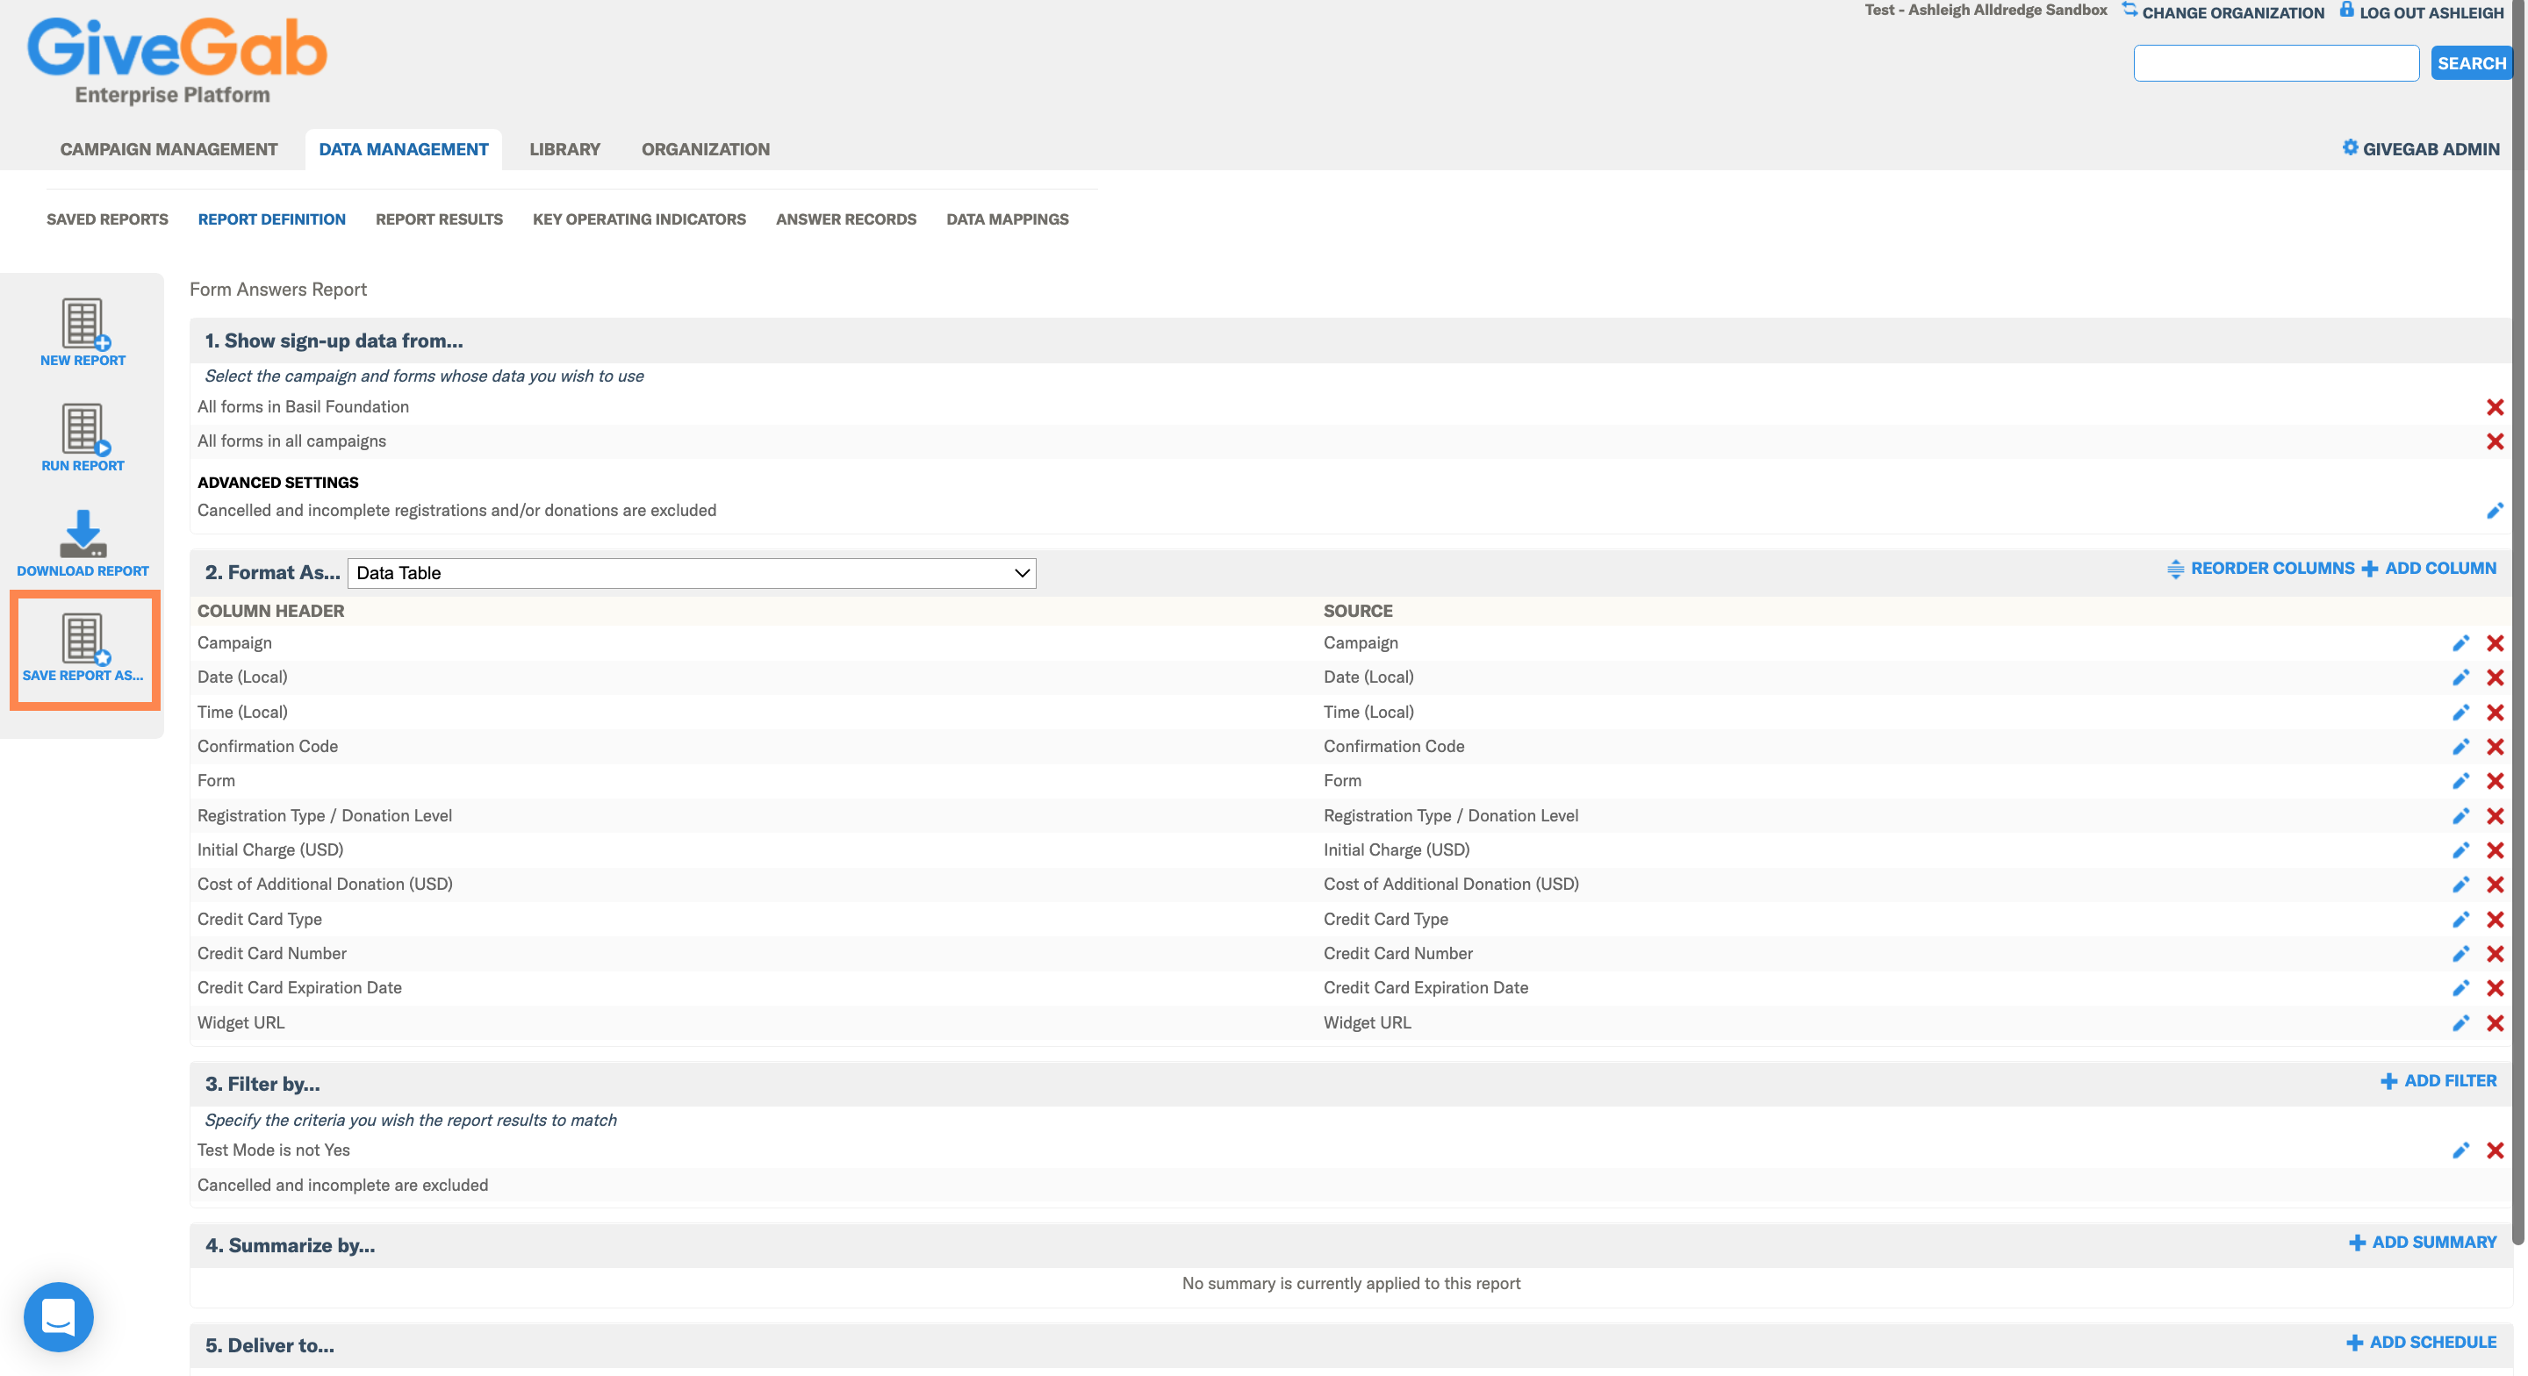2528x1376 pixels.
Task: Click Change Organization link
Action: [2223, 11]
